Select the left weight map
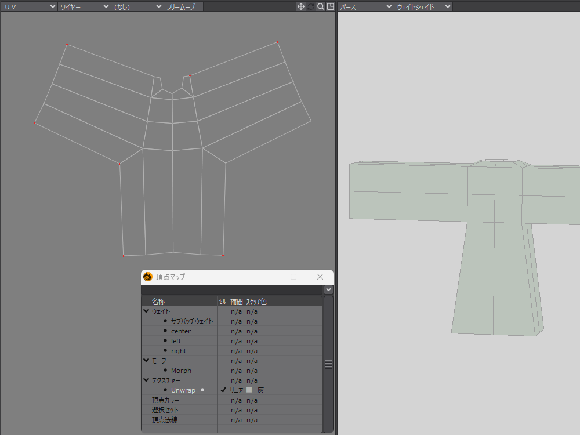Screen dimensions: 580x435 click(176, 341)
